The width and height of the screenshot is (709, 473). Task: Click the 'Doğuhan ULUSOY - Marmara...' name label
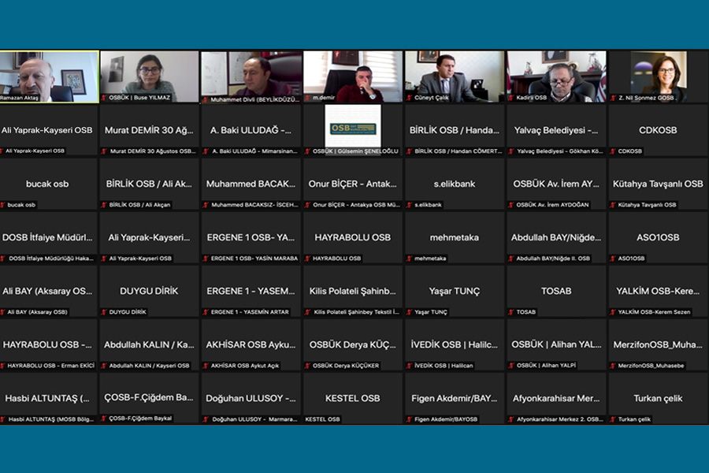[x=254, y=419]
